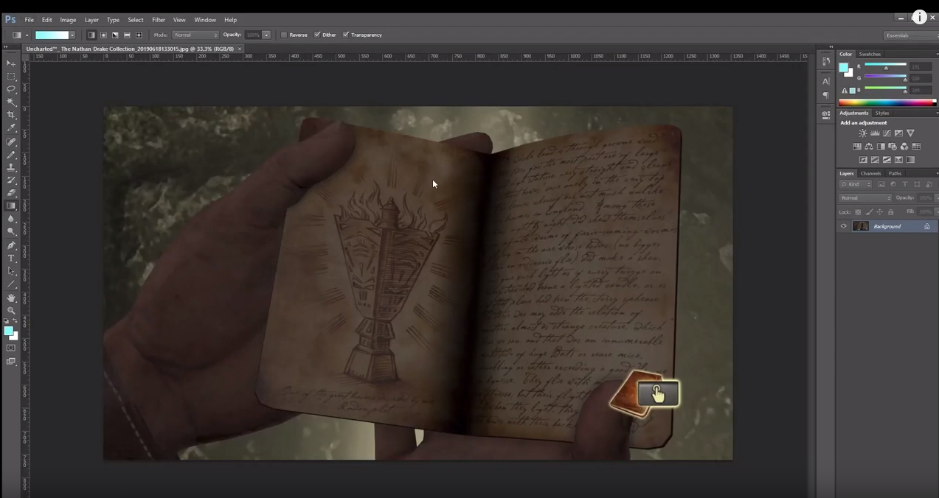Choose Linear Gradient style in options bar
939x498 pixels.
[91, 35]
